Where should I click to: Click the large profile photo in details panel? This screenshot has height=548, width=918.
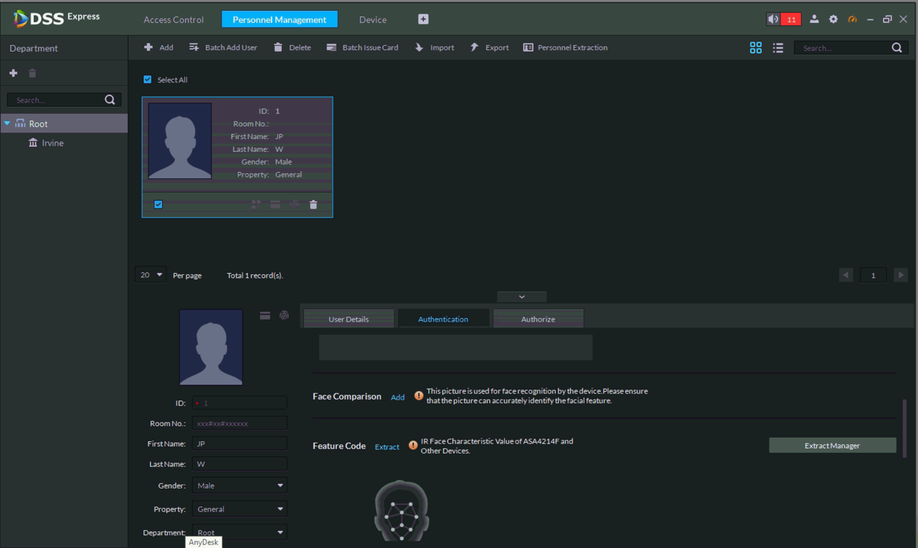pyautogui.click(x=211, y=347)
